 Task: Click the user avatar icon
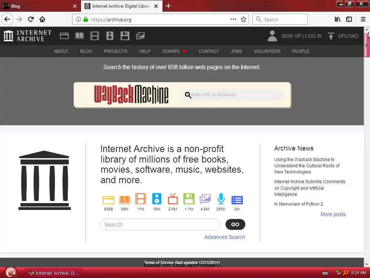click(272, 36)
